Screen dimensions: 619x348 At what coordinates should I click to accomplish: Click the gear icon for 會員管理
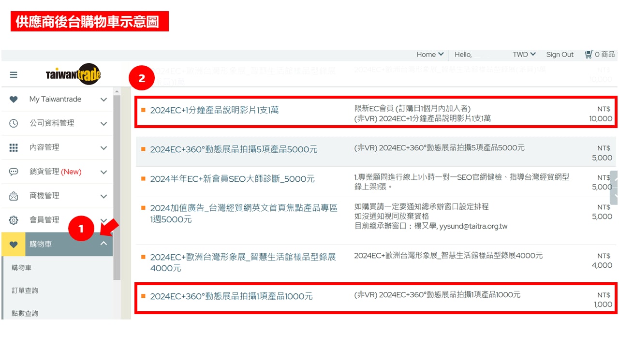click(x=14, y=220)
